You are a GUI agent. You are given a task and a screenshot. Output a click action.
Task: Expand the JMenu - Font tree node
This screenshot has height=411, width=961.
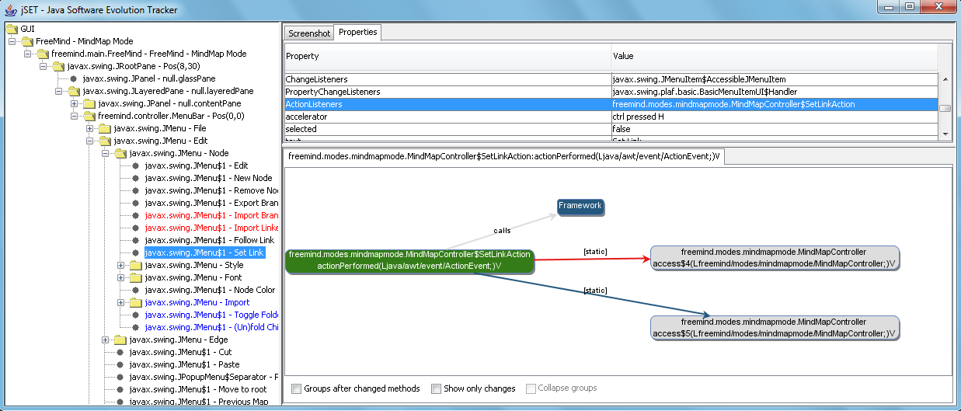point(121,277)
